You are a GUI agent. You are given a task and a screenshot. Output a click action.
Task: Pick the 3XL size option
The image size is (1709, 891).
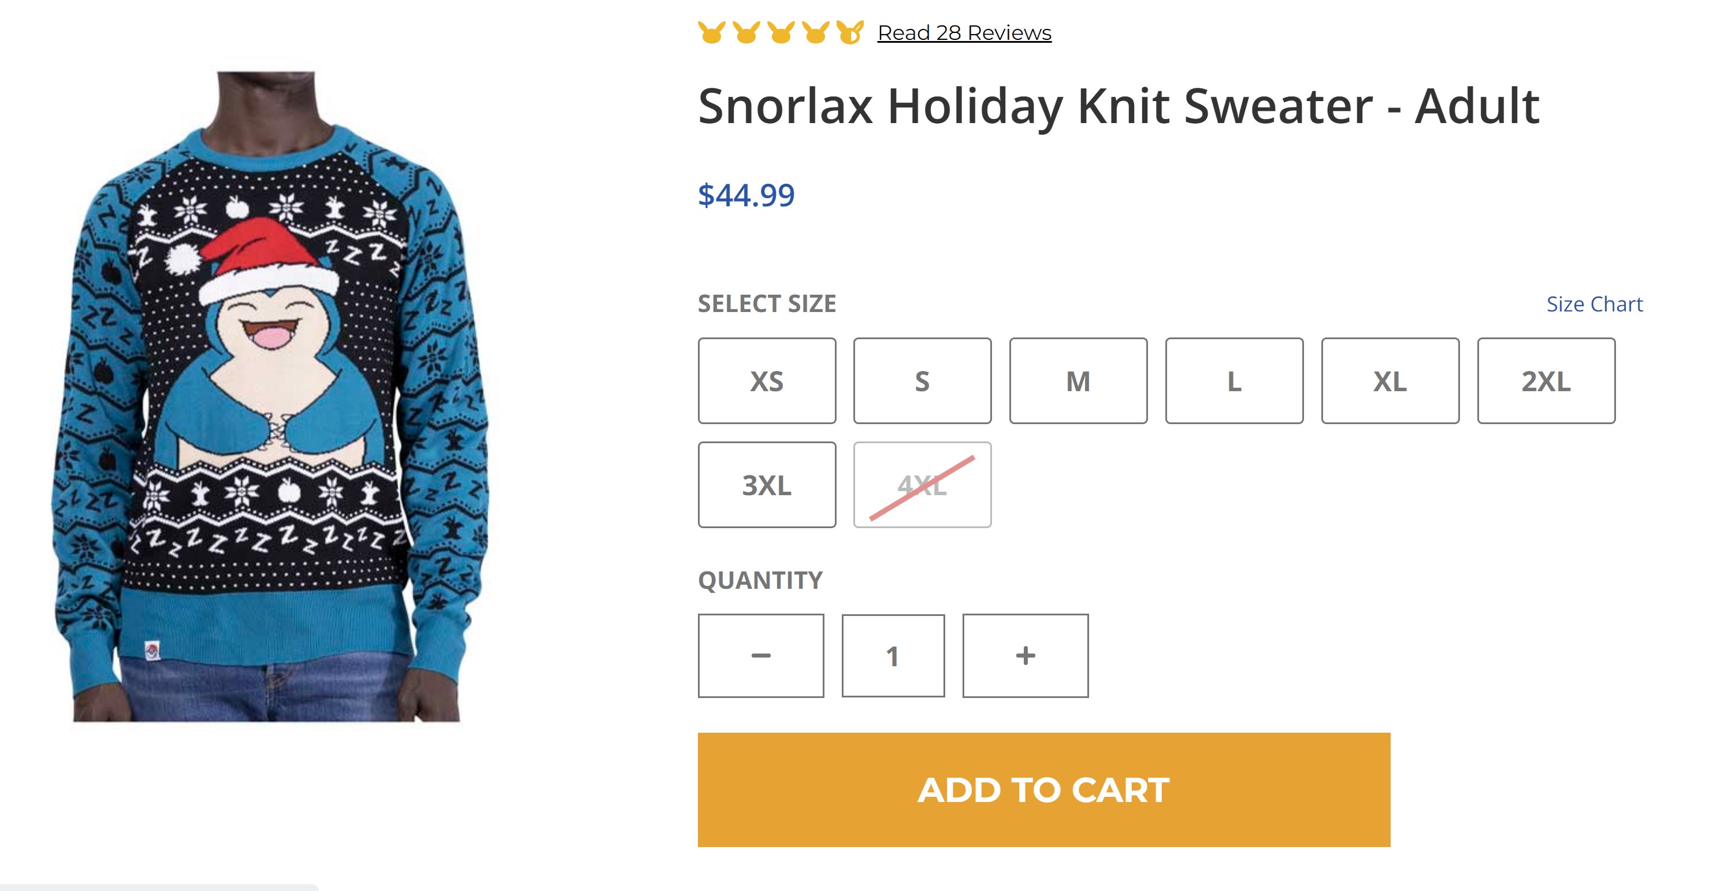click(767, 485)
